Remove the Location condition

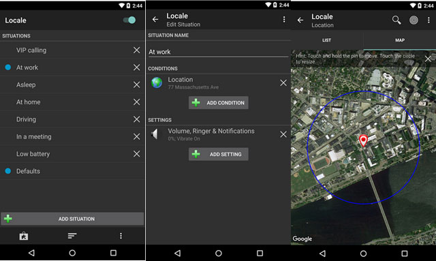tap(283, 83)
